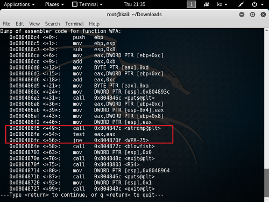Image resolution: width=269 pixels, height=202 pixels.
Task: Click the 'add eax,0xb' instruction
Action: tap(94, 61)
